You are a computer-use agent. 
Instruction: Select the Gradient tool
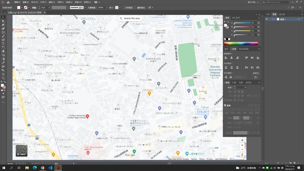[3, 59]
